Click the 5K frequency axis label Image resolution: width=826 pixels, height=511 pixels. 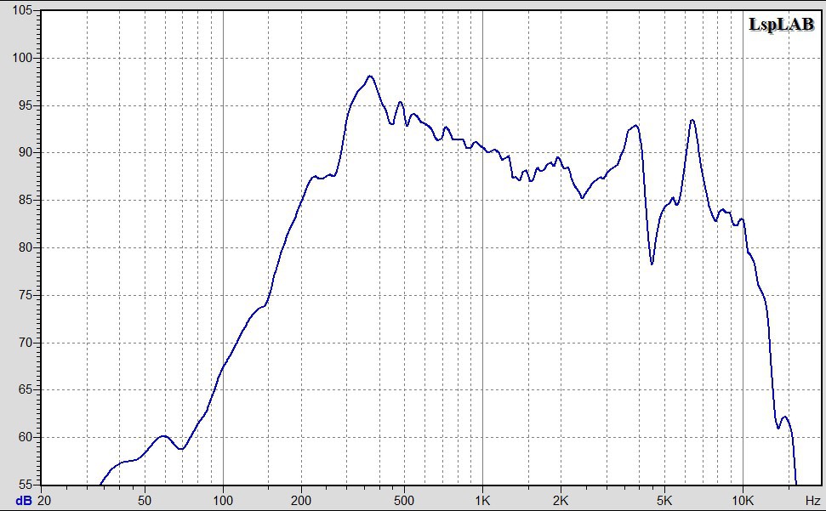pos(664,501)
